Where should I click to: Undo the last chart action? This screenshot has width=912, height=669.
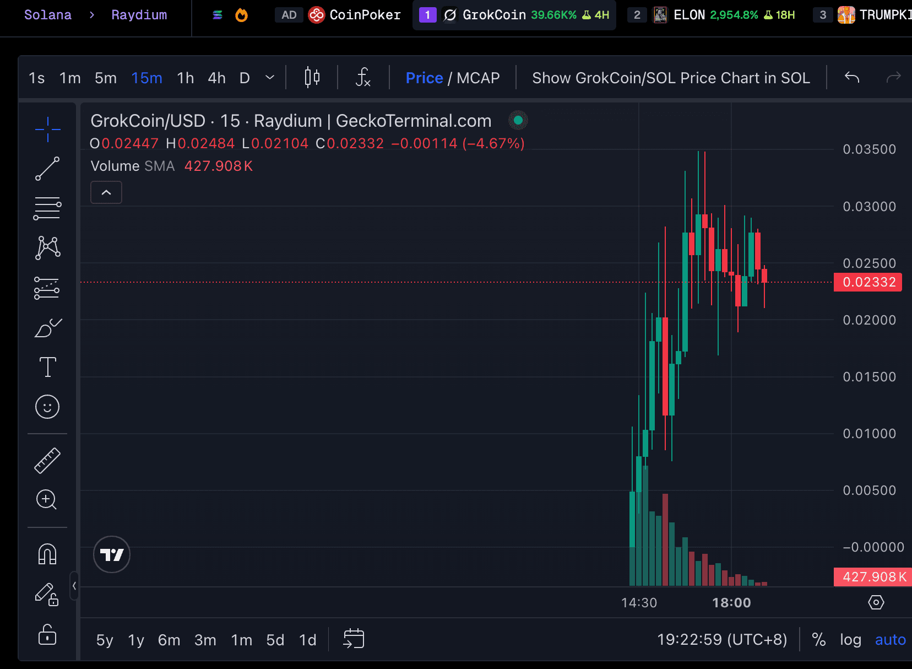point(851,78)
